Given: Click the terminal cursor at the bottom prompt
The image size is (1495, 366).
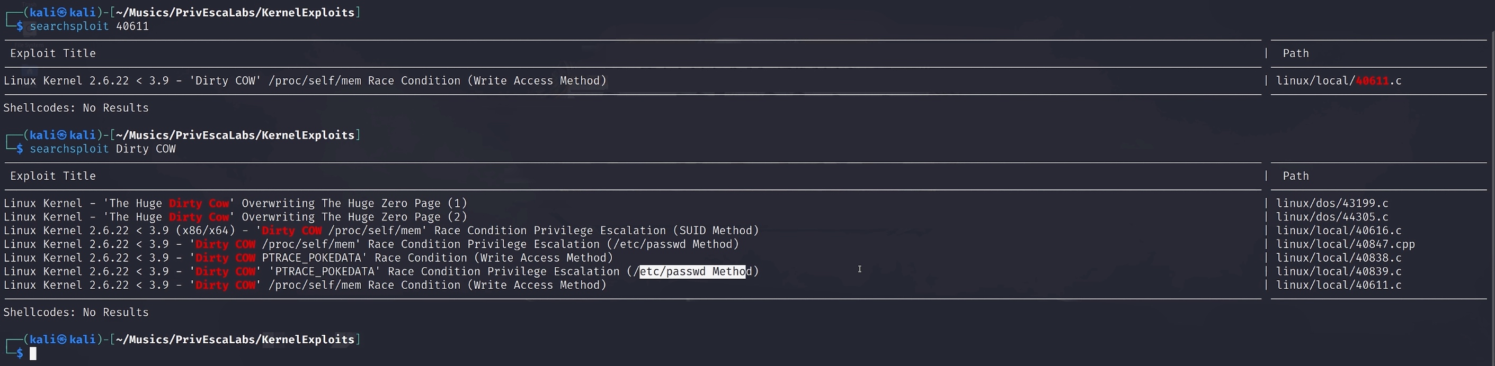Looking at the screenshot, I should click(x=33, y=353).
